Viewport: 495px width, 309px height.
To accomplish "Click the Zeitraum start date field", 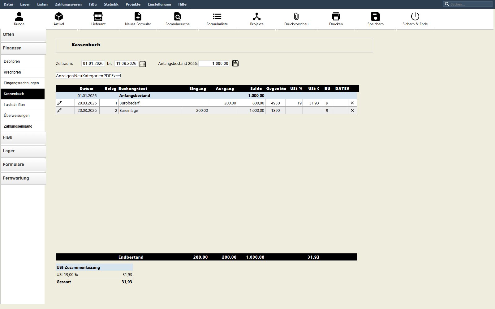I will click(93, 63).
